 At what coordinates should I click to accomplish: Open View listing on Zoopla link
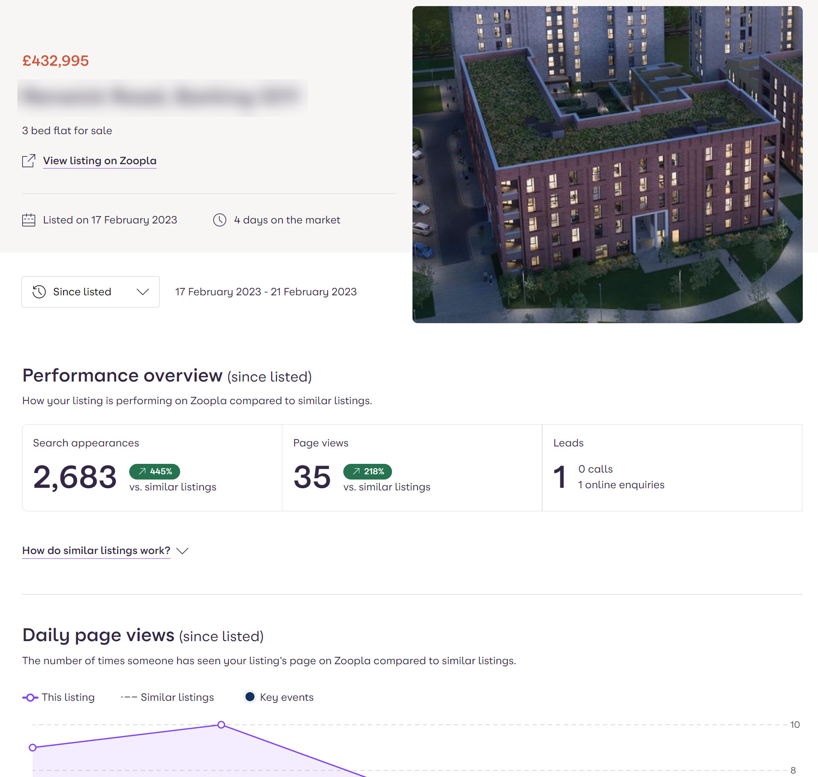tap(100, 161)
